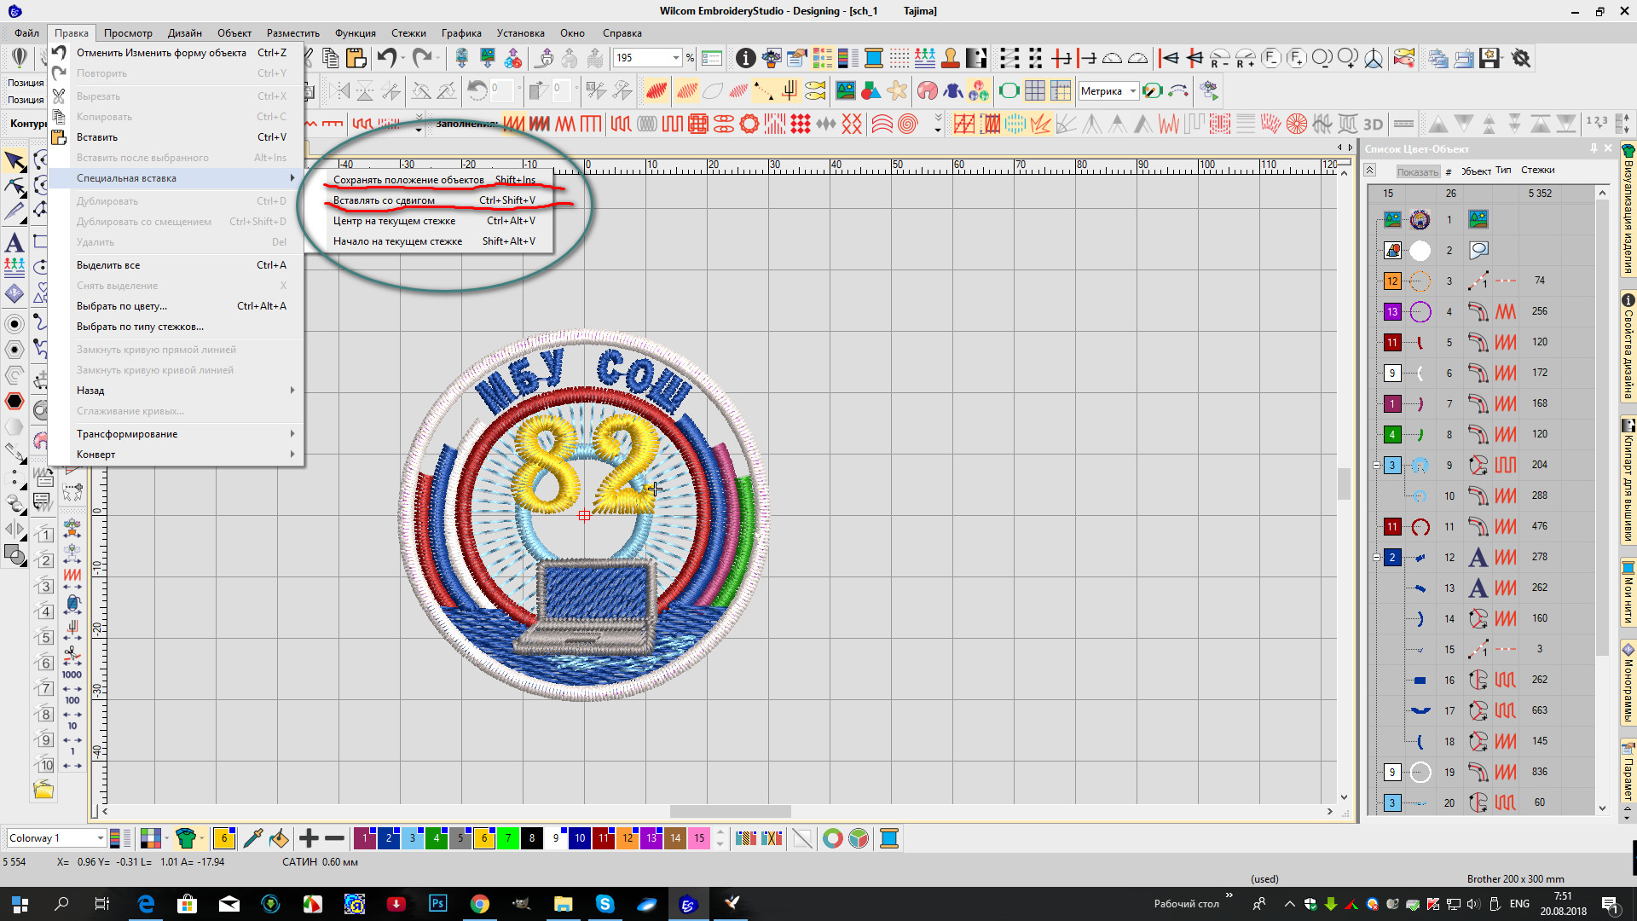Click the thread spool icon in the upper toolbar
1637x921 pixels.
[x=873, y=58]
